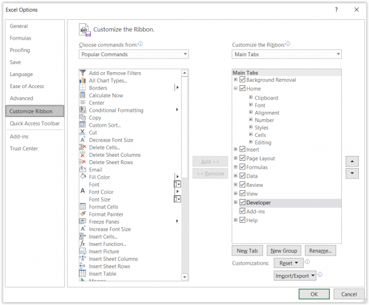Select the Fill Color paint bucket icon

[x=83, y=177]
